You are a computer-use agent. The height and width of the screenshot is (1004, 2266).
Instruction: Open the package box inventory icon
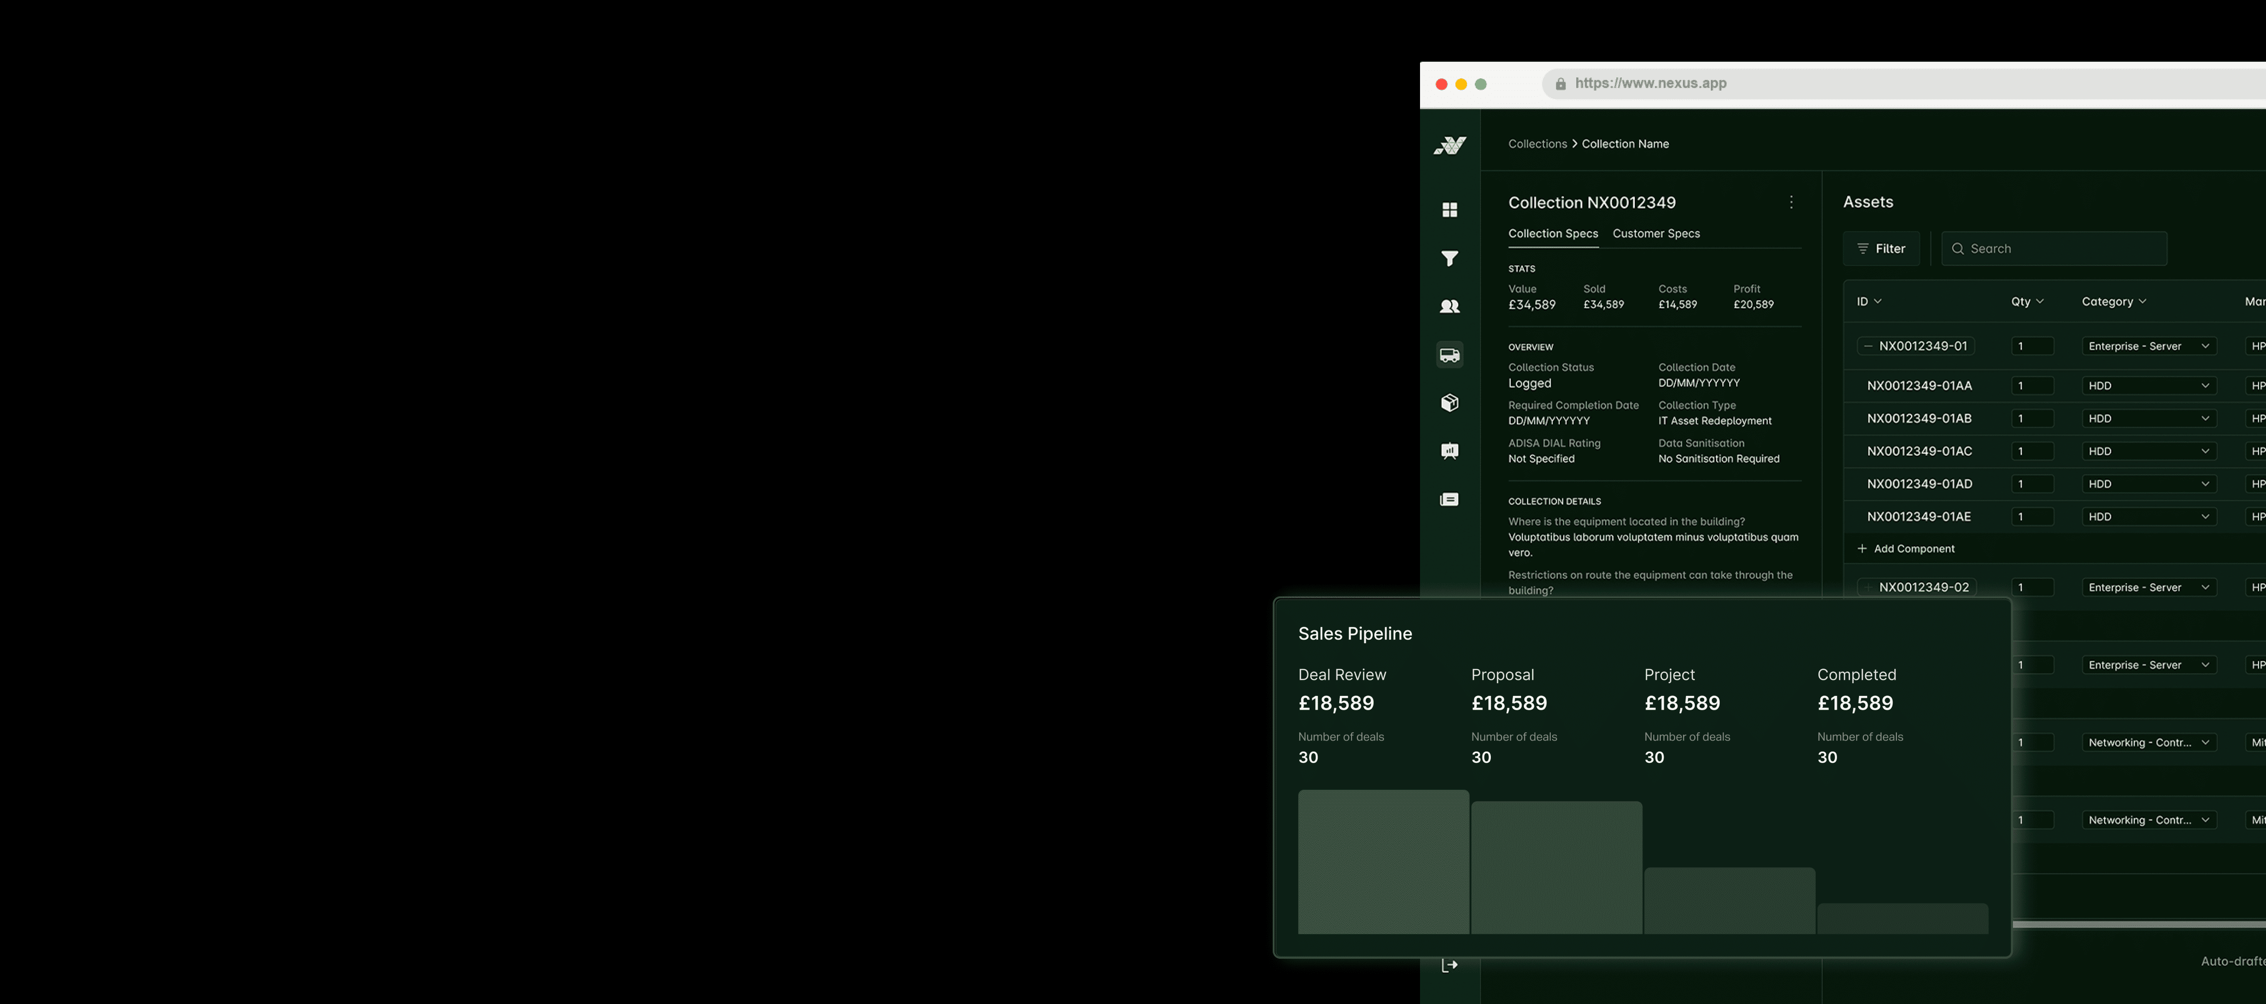(x=1450, y=402)
